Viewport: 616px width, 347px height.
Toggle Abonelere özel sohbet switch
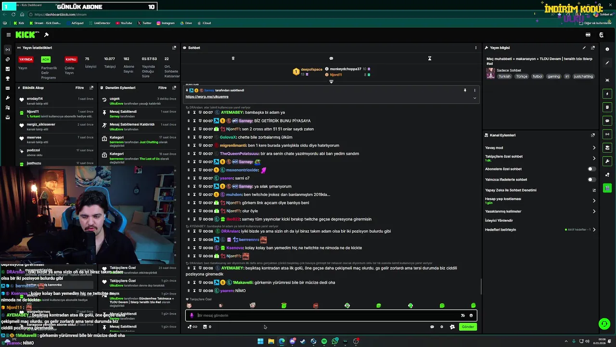pyautogui.click(x=591, y=169)
